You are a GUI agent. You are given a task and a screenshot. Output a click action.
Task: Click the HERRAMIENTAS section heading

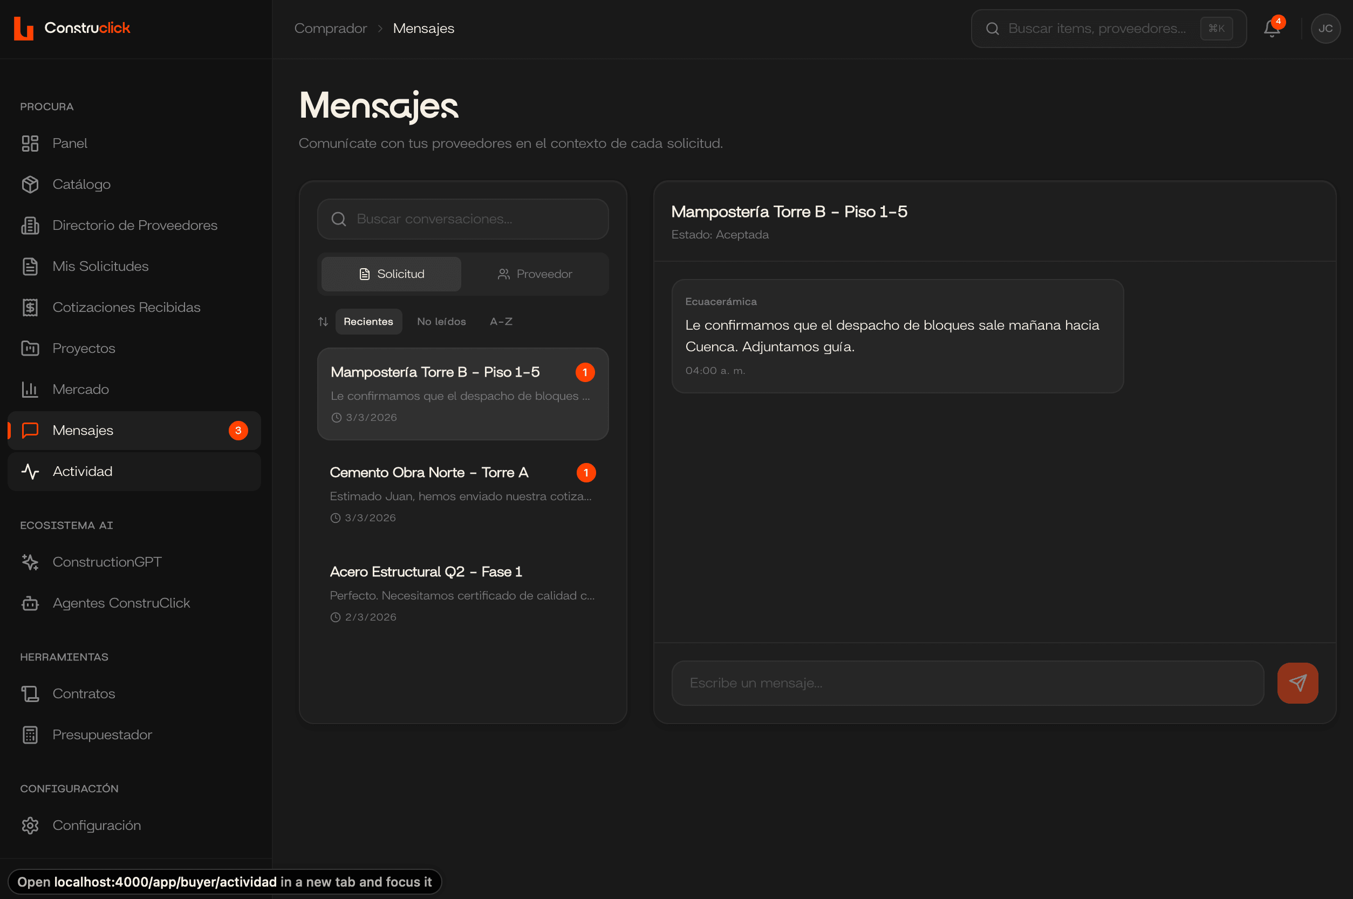64,657
